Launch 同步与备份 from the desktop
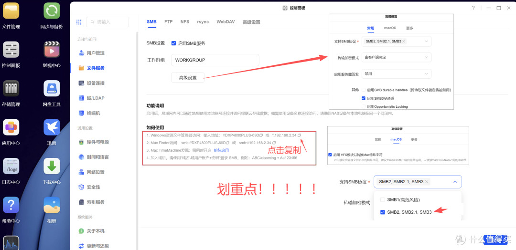516x250 pixels. pyautogui.click(x=52, y=11)
